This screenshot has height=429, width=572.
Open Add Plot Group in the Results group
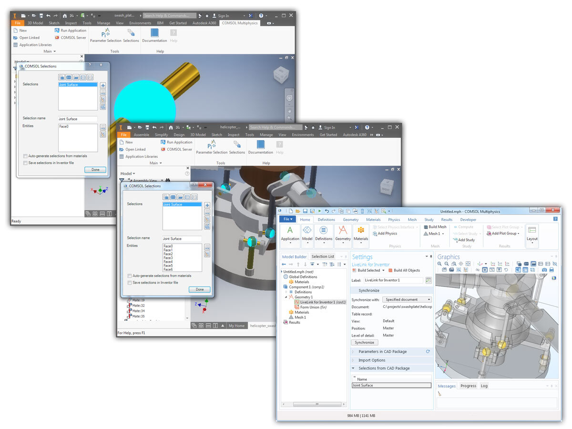point(489,233)
